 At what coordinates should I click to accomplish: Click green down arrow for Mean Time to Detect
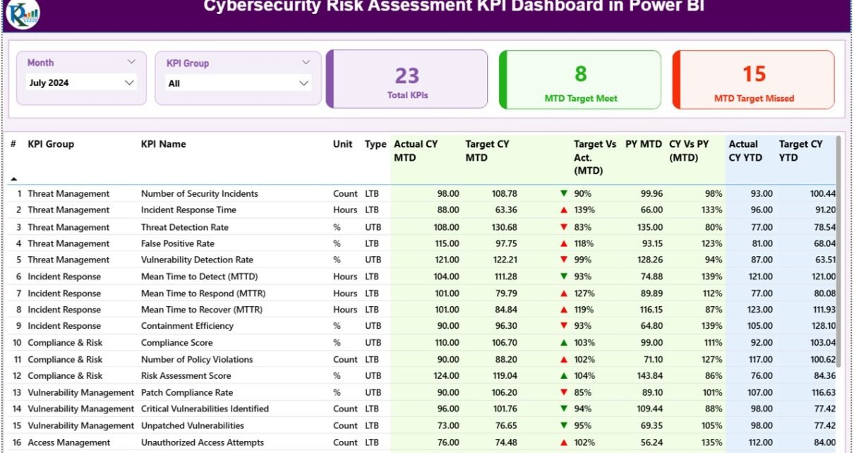[x=563, y=277]
